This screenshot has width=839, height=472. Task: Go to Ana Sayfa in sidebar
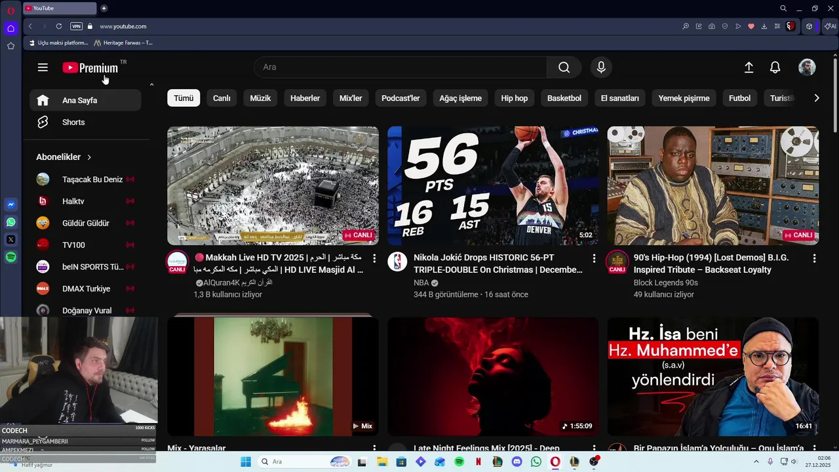85,100
